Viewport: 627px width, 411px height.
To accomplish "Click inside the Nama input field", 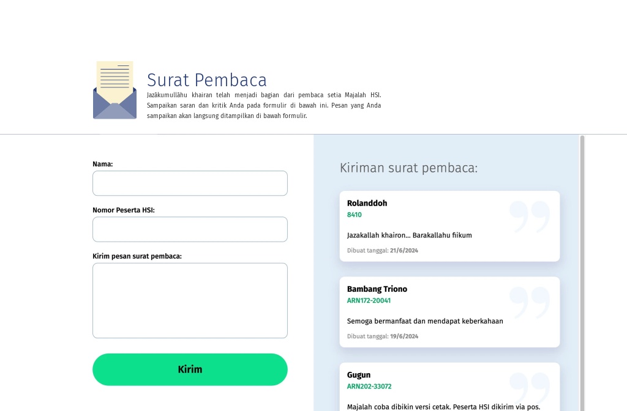I will [190, 183].
